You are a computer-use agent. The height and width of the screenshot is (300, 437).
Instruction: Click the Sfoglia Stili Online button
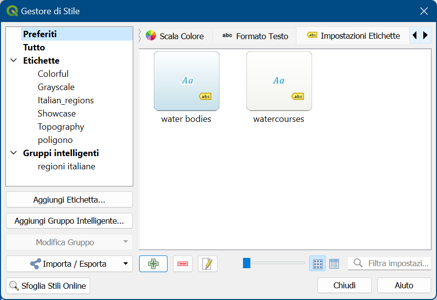coord(48,286)
